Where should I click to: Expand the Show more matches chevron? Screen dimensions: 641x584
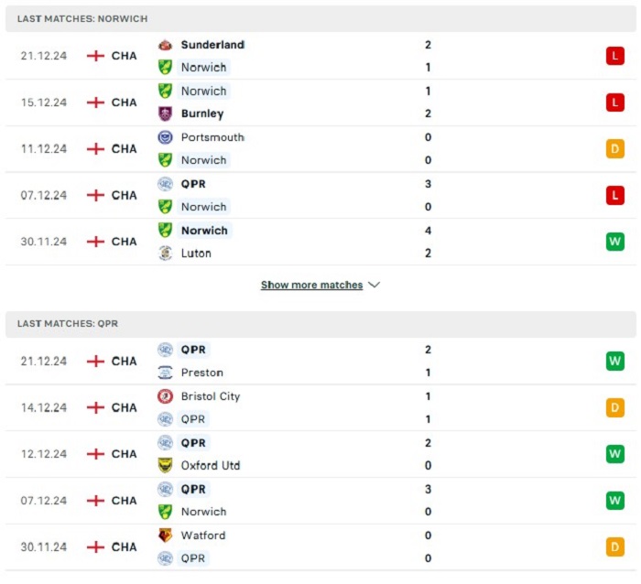tap(374, 285)
